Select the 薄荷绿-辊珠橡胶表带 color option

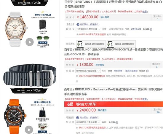[x=121, y=44]
